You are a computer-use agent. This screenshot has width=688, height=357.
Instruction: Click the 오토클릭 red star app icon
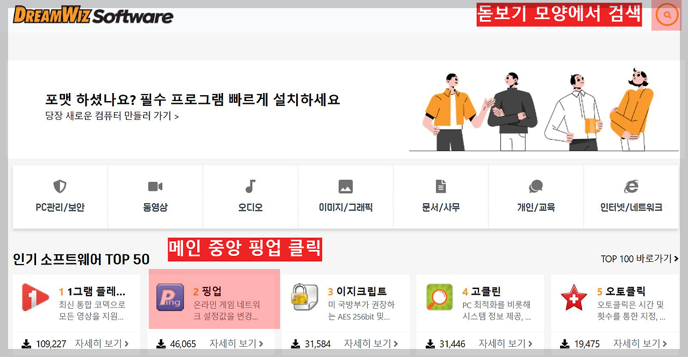pyautogui.click(x=574, y=297)
